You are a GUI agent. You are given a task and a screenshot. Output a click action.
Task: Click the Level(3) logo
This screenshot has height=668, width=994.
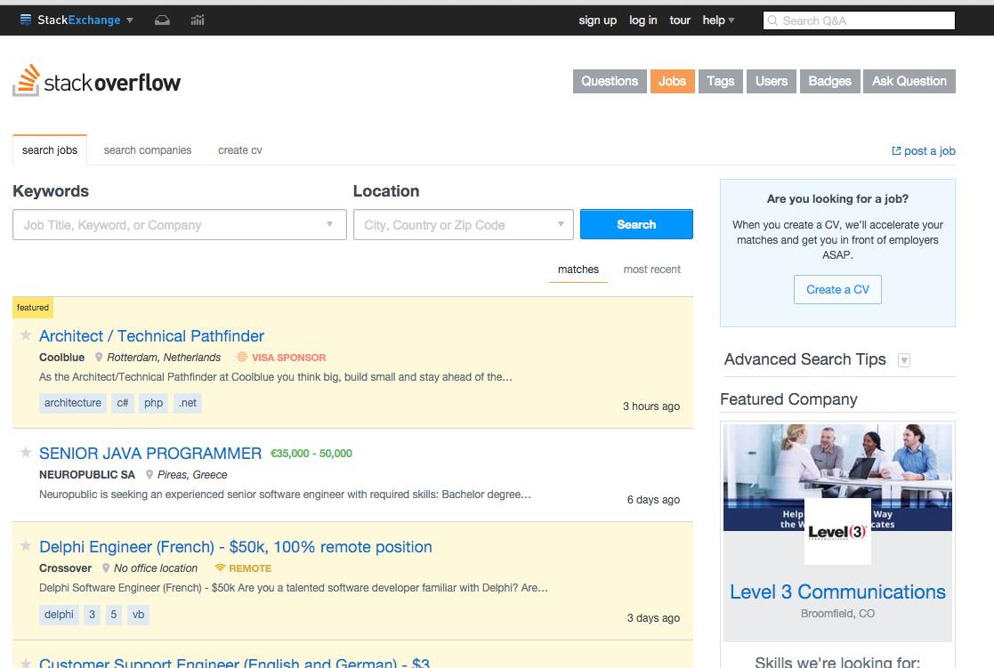click(837, 531)
